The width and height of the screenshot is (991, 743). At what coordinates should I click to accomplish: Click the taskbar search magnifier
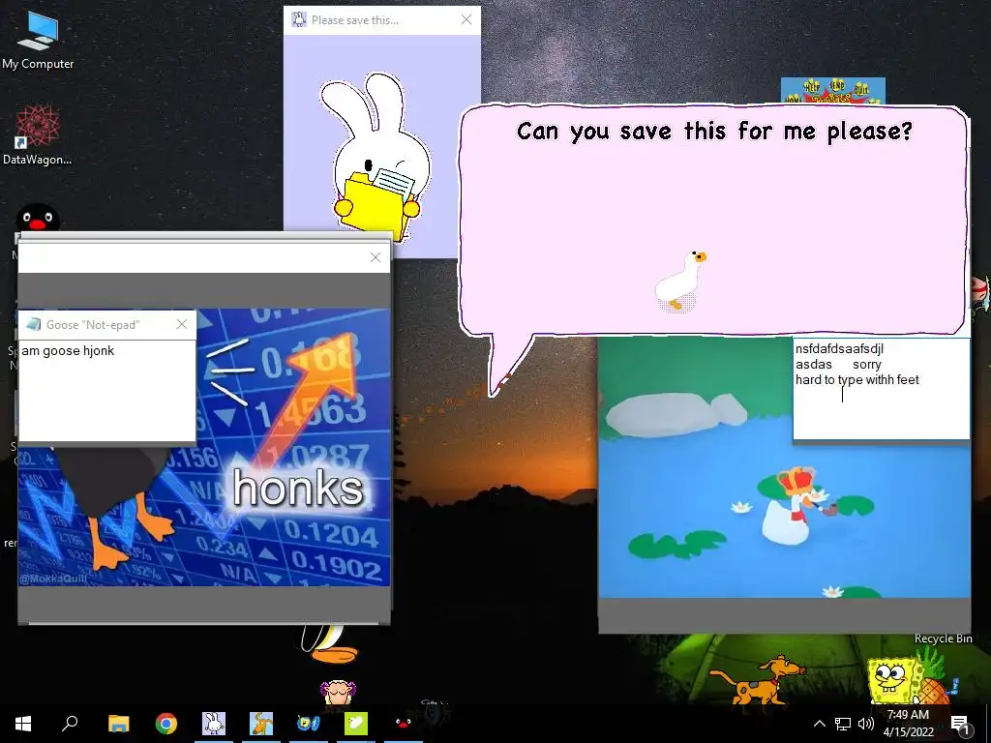70,724
